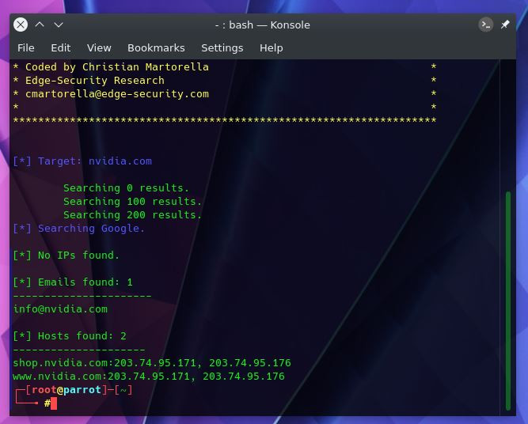Open the Settings menu
528x424 pixels.
[x=222, y=47]
